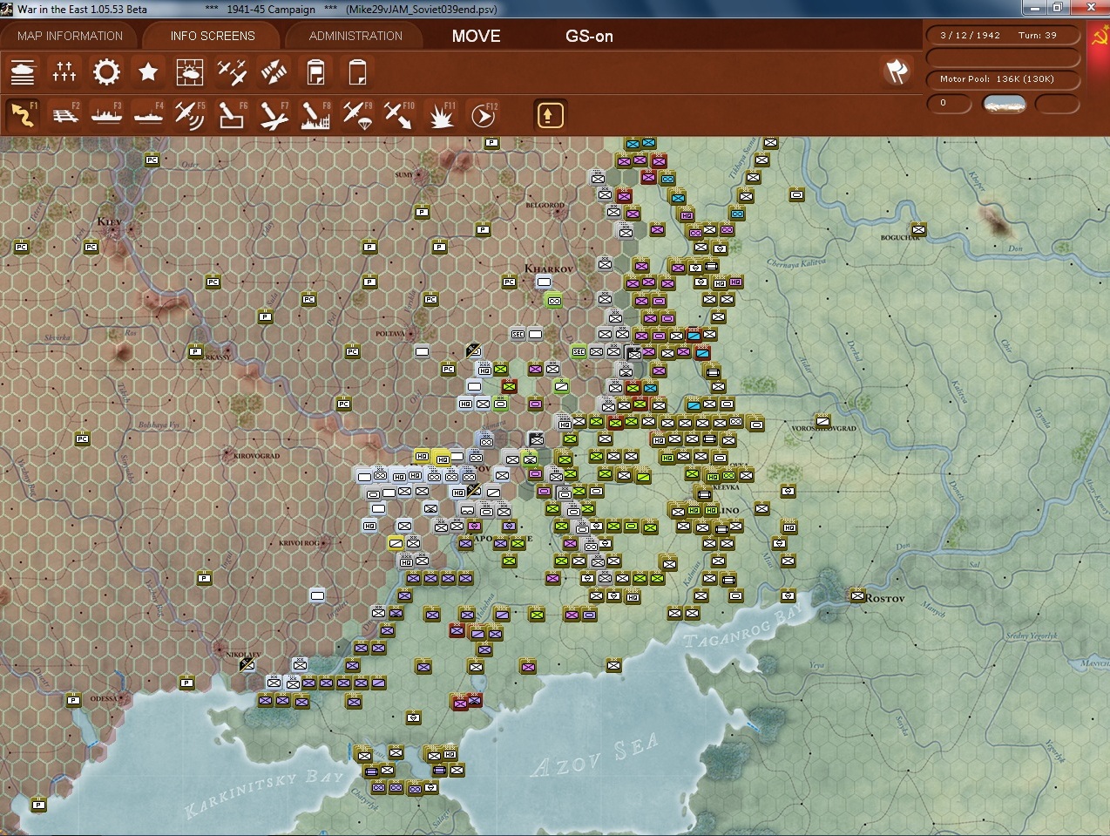Click the Karkinitsky Bay label
The image size is (1110, 836).
coord(266,792)
